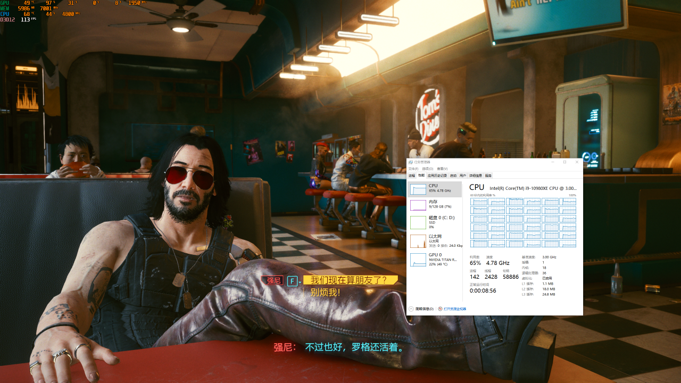
Task: Select the GPU 0 NVIDIA TITAN entry
Action: [435, 259]
